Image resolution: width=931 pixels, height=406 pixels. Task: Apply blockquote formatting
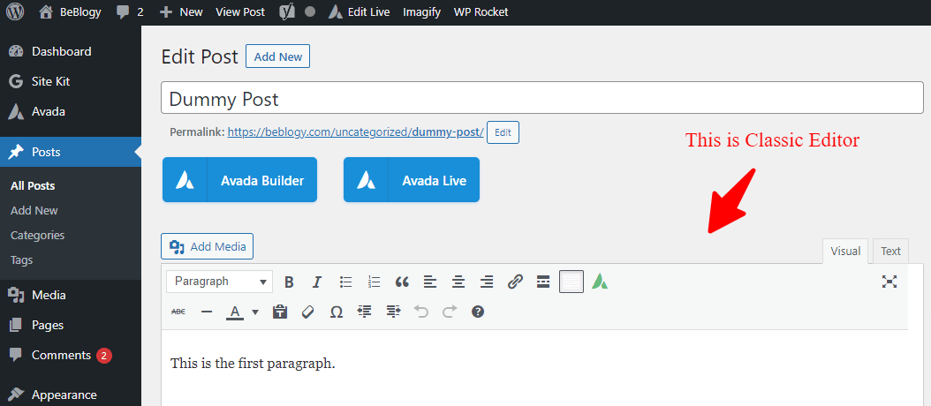coord(402,282)
